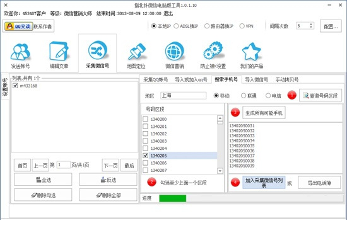Click the 加入采集微信号列表 button

[264, 183]
